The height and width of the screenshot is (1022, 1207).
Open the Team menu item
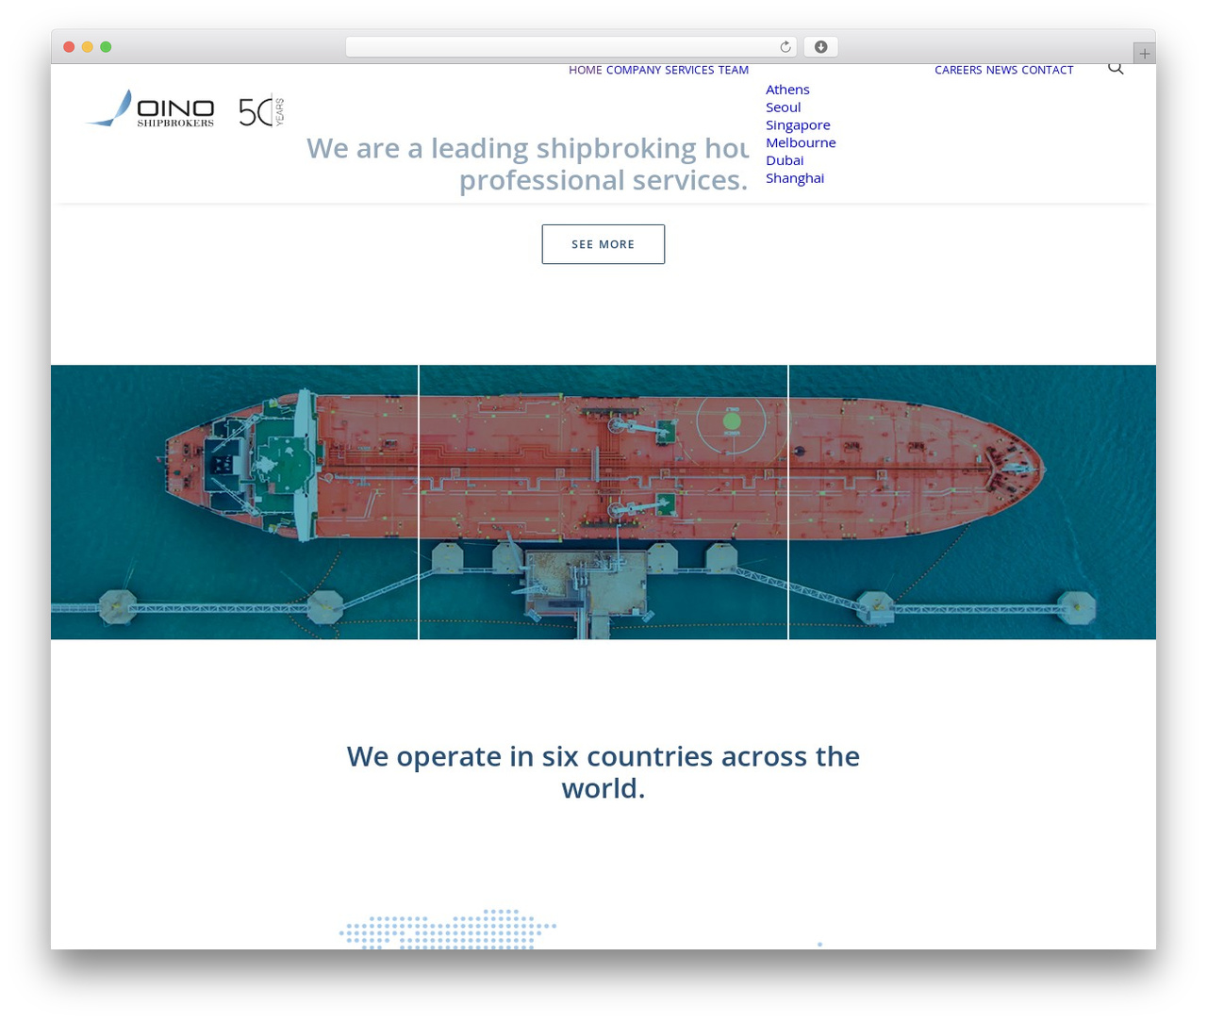coord(734,70)
